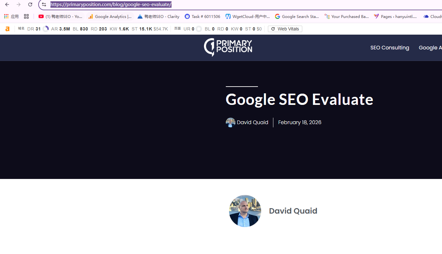Viewport: 442px width, 254px height.
Task: Click the Primary Position logo
Action: [228, 47]
